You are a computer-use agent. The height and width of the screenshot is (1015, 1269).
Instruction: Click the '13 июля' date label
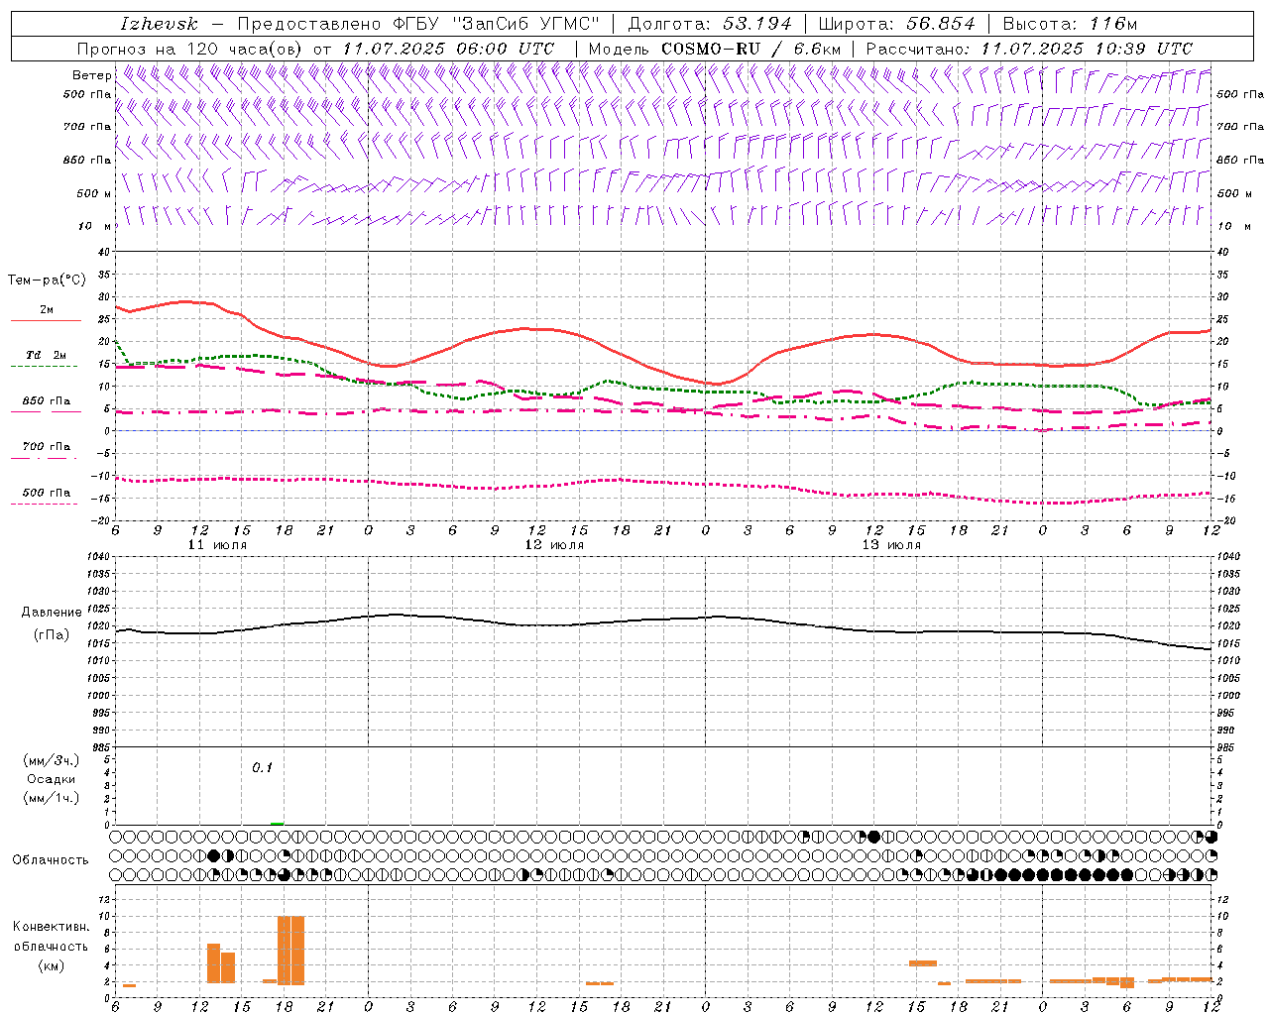pyautogui.click(x=891, y=545)
